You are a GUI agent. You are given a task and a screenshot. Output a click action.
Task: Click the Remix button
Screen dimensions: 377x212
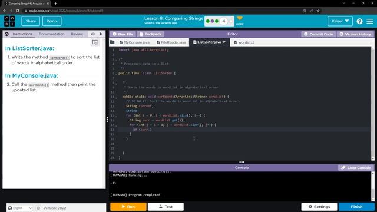(x=52, y=21)
